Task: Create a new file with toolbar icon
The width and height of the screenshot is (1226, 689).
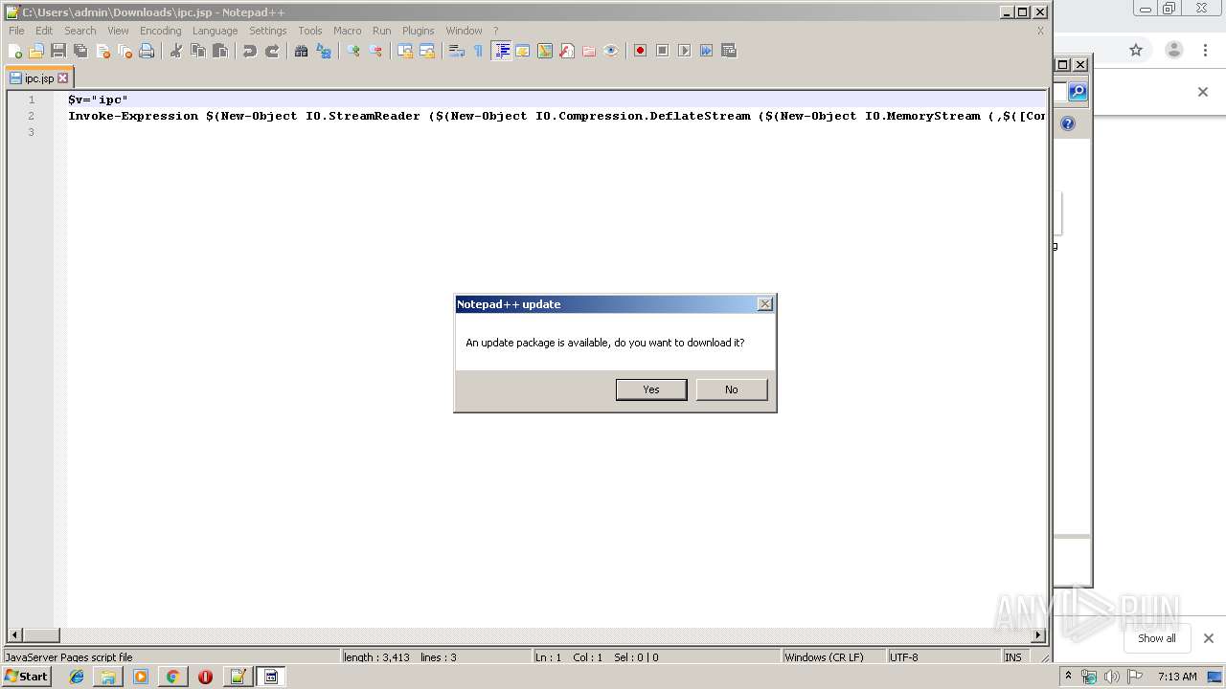Action: click(x=15, y=51)
